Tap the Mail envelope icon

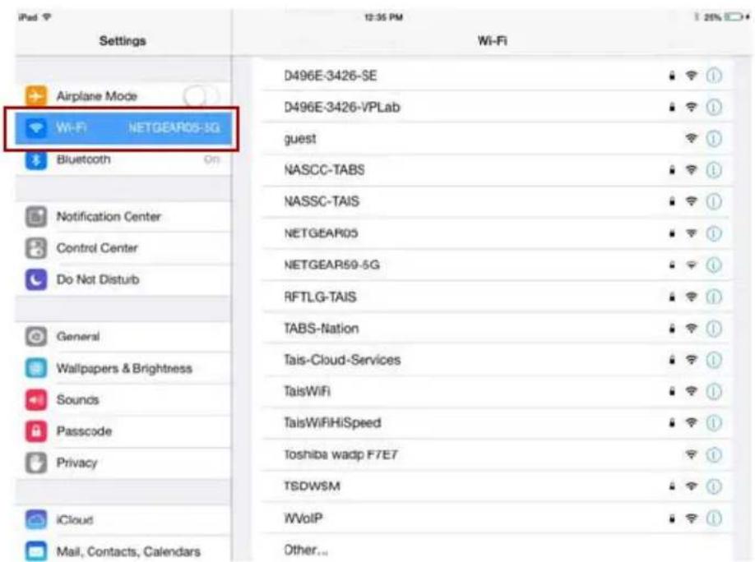click(x=36, y=551)
